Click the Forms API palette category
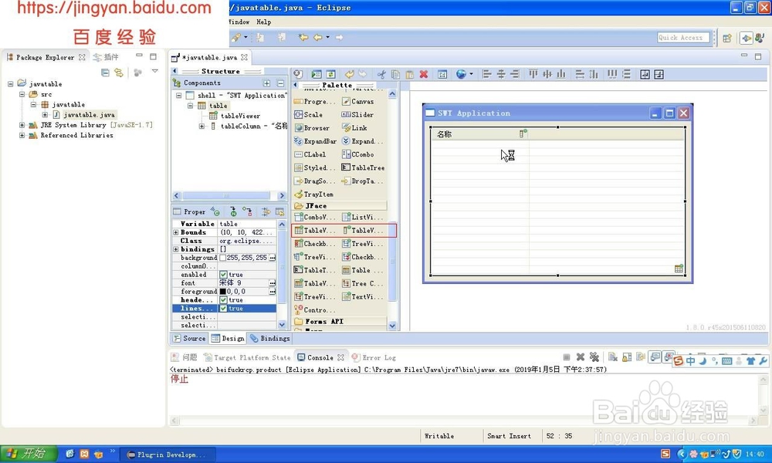The width and height of the screenshot is (772, 463). click(340, 321)
